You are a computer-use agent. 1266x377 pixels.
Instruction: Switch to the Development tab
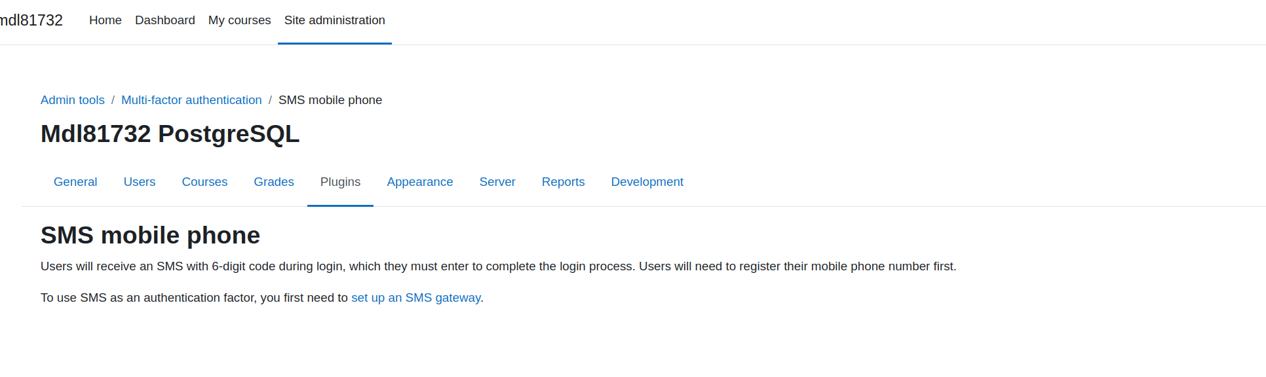(647, 182)
